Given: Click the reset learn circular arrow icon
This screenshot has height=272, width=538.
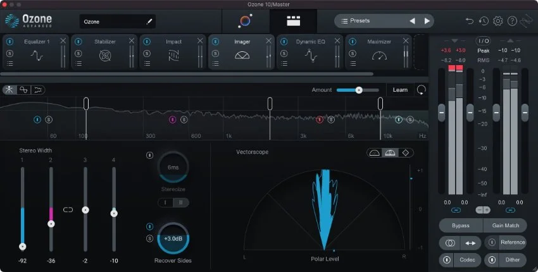Looking at the screenshot, I should [x=422, y=90].
